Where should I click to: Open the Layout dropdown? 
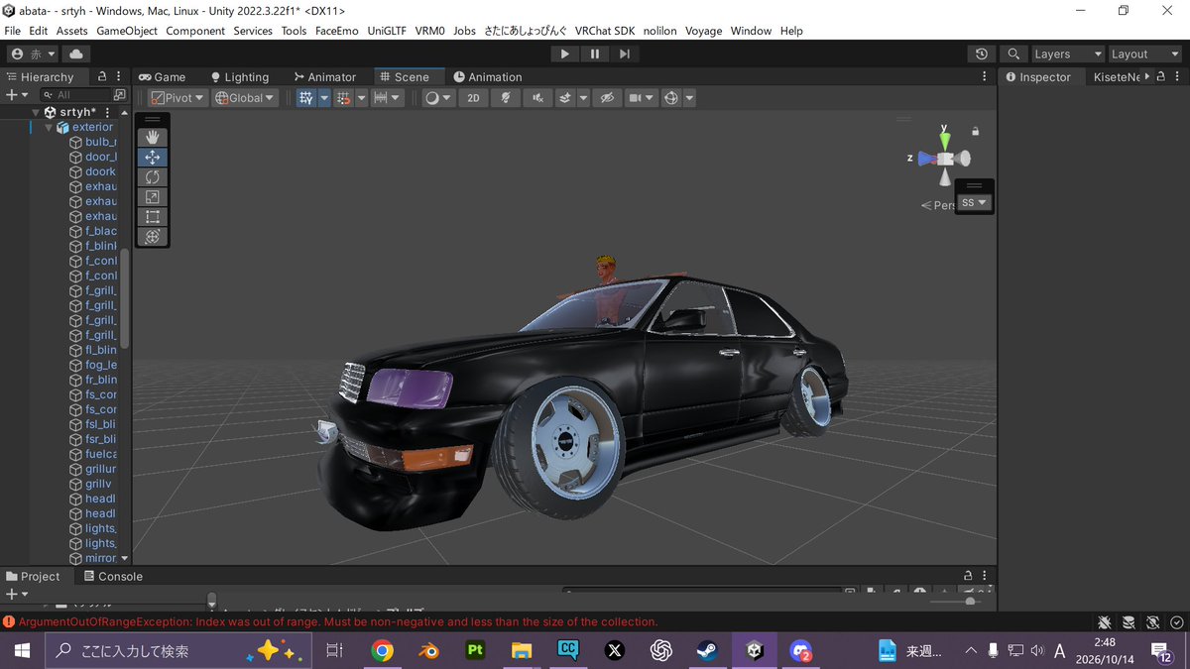tap(1143, 54)
